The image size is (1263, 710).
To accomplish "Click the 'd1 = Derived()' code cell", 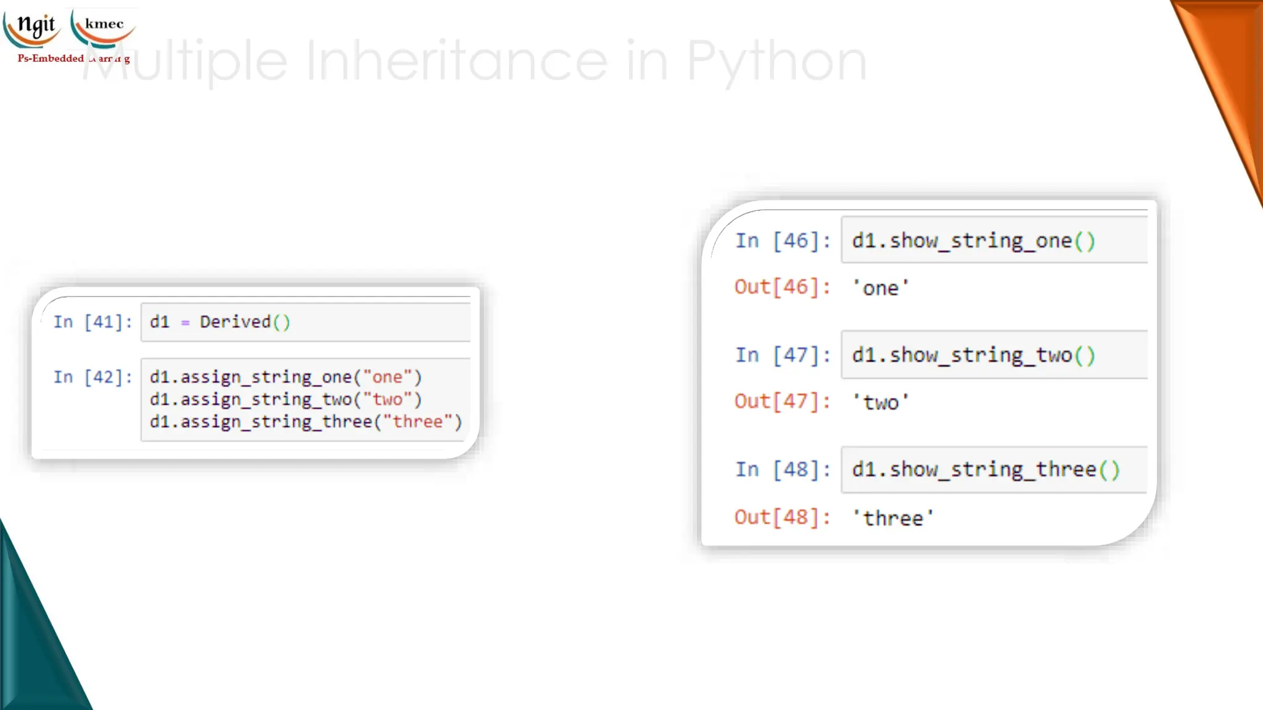I will pyautogui.click(x=305, y=322).
